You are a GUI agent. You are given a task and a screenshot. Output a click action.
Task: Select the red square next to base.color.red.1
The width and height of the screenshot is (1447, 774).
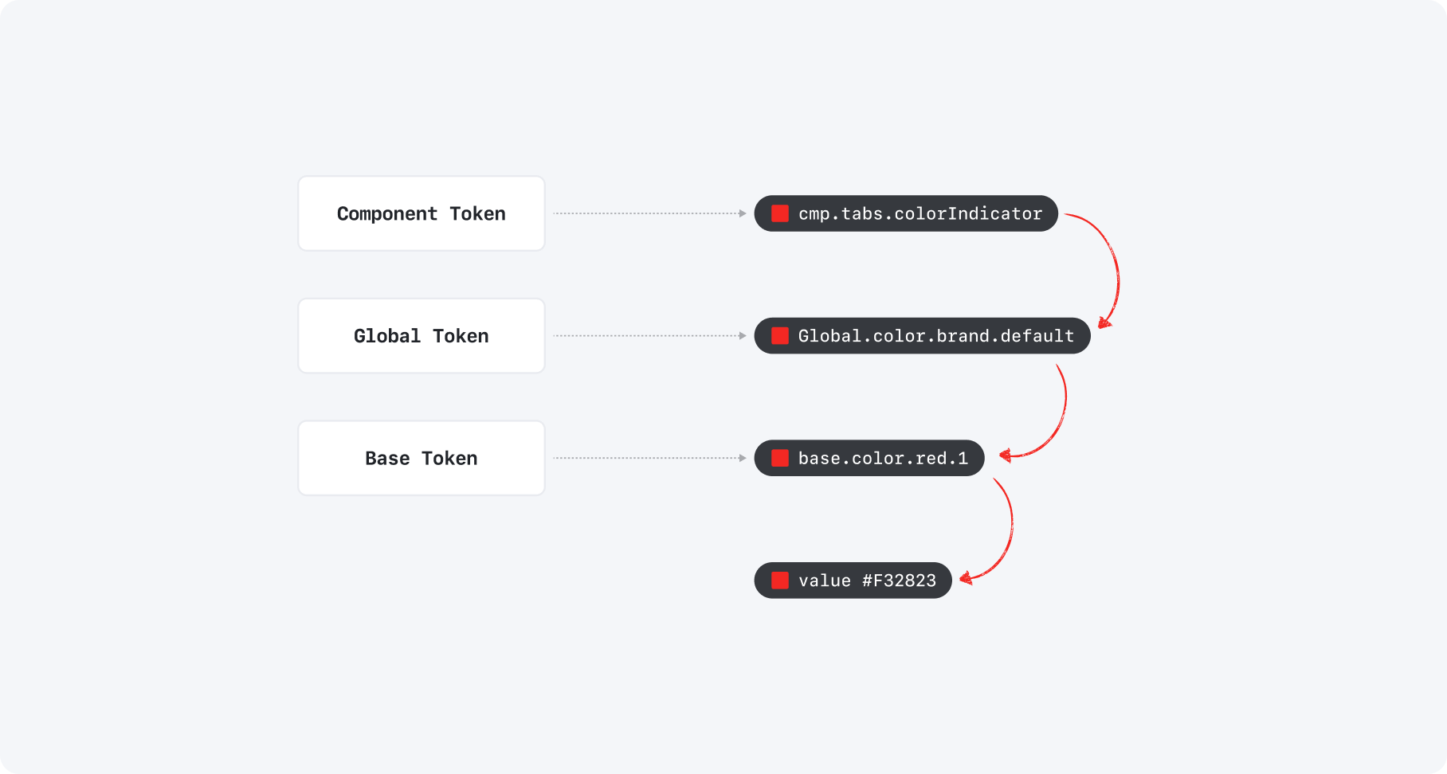tap(780, 458)
